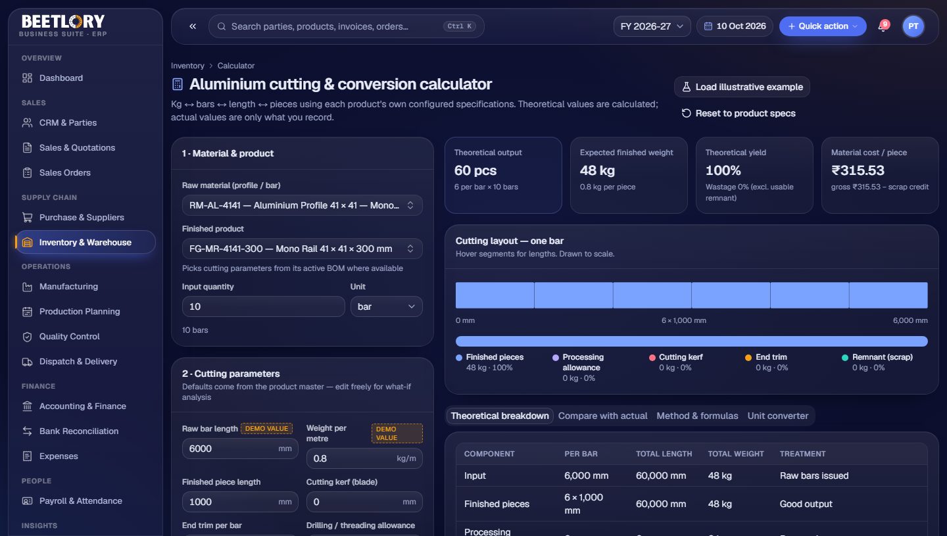
Task: Click the Bank Reconciliation arrows icon
Action: 27,431
